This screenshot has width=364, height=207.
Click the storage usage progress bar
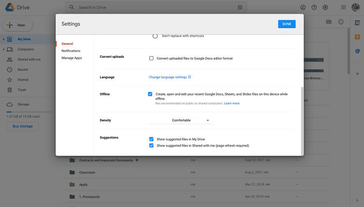29,112
